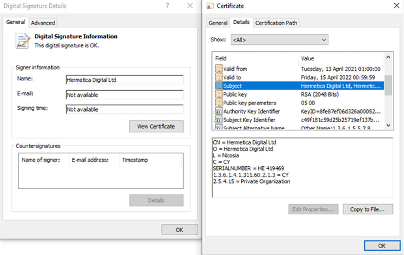Switch to the Advanced tab
Image resolution: width=404 pixels, height=255 pixels.
pyautogui.click(x=43, y=23)
